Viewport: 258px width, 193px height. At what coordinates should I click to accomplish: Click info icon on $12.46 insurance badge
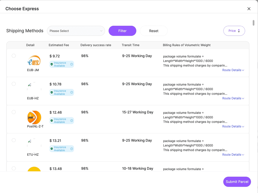(x=72, y=121)
